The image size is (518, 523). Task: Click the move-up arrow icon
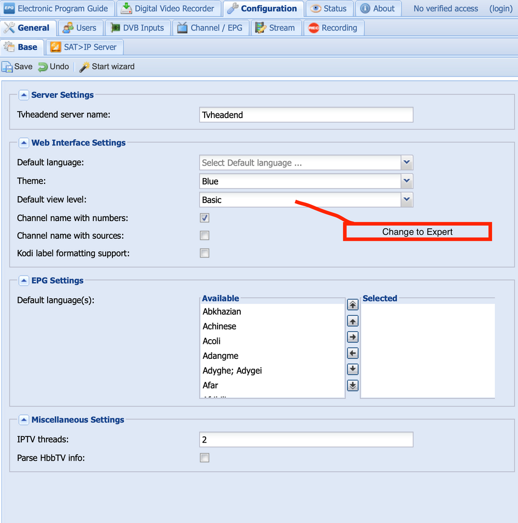pos(353,321)
